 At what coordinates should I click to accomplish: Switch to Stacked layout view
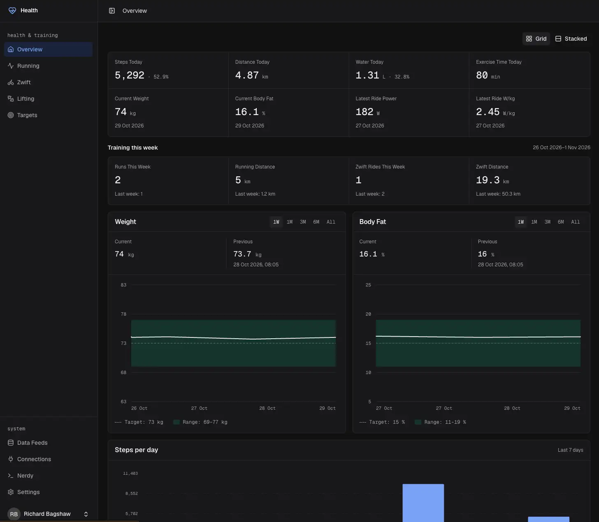click(571, 39)
